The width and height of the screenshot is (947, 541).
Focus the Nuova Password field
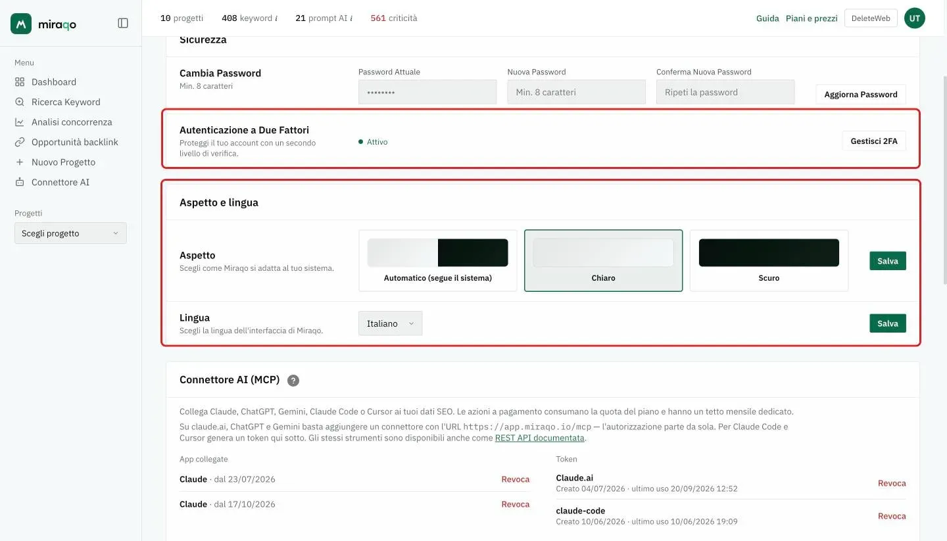(577, 92)
